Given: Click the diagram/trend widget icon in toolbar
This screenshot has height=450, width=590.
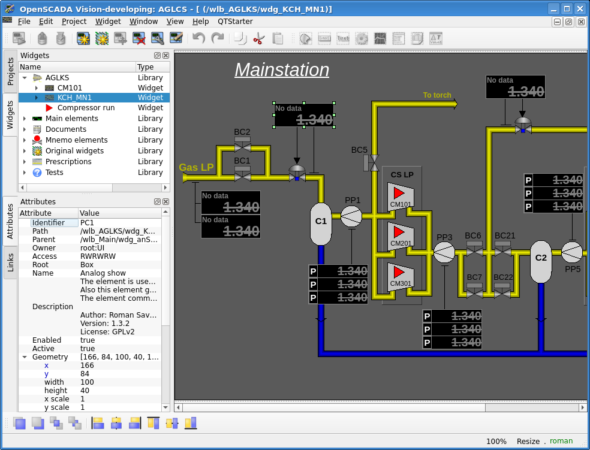Looking at the screenshot, I should click(380, 39).
